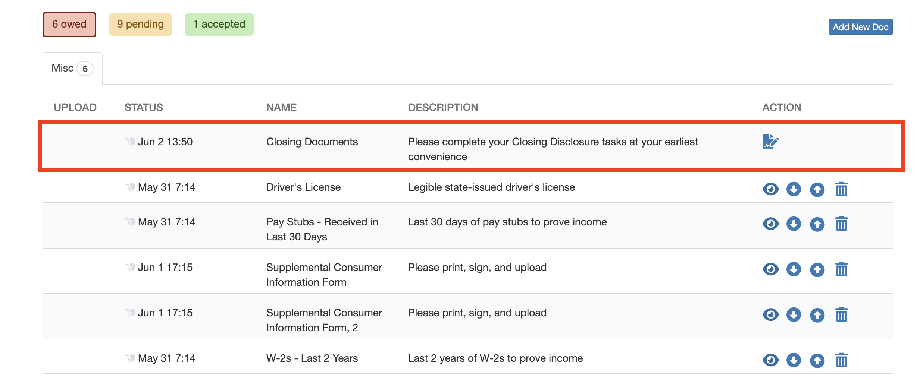View the Driver's License document
This screenshot has width=920, height=389.
[x=770, y=189]
